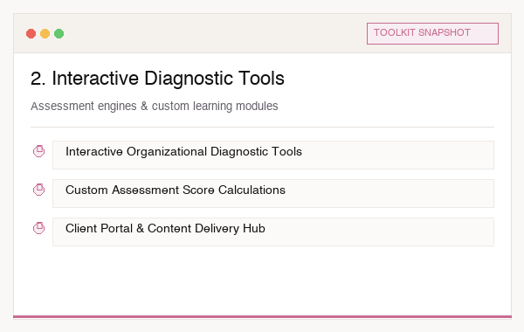Click the green maximize window dot
The height and width of the screenshot is (332, 524).
point(59,33)
